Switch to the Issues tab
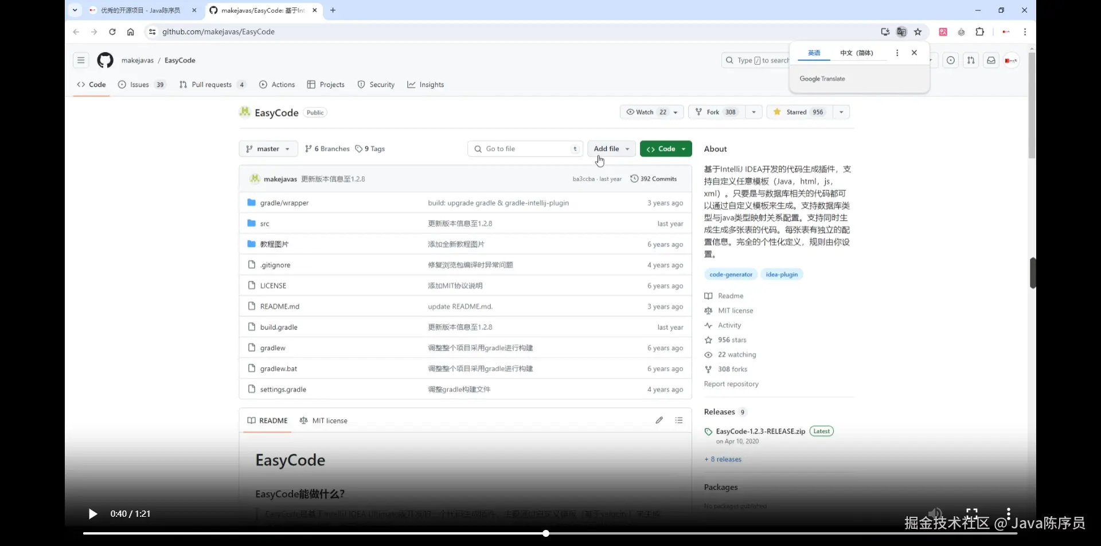The height and width of the screenshot is (546, 1101). pos(142,85)
